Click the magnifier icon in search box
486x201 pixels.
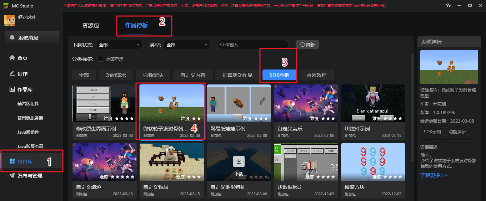point(222,45)
